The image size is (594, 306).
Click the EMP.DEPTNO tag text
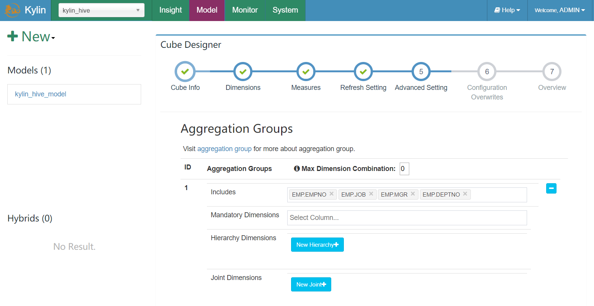point(441,195)
